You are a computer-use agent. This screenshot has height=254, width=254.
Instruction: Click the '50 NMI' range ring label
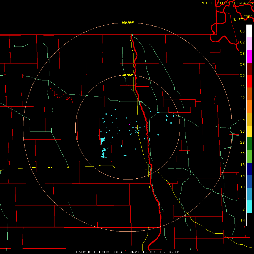coord(128,75)
